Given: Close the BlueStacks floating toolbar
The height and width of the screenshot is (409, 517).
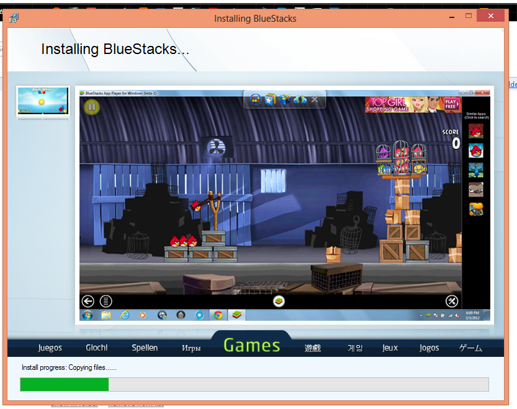Looking at the screenshot, I should pos(315,99).
